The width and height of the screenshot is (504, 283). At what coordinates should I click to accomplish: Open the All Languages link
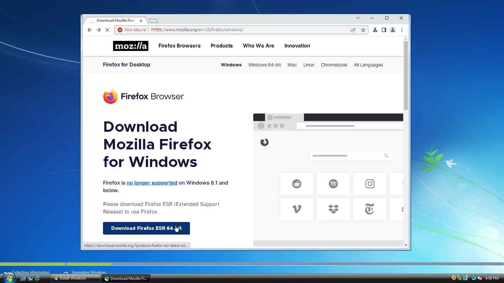click(x=369, y=65)
